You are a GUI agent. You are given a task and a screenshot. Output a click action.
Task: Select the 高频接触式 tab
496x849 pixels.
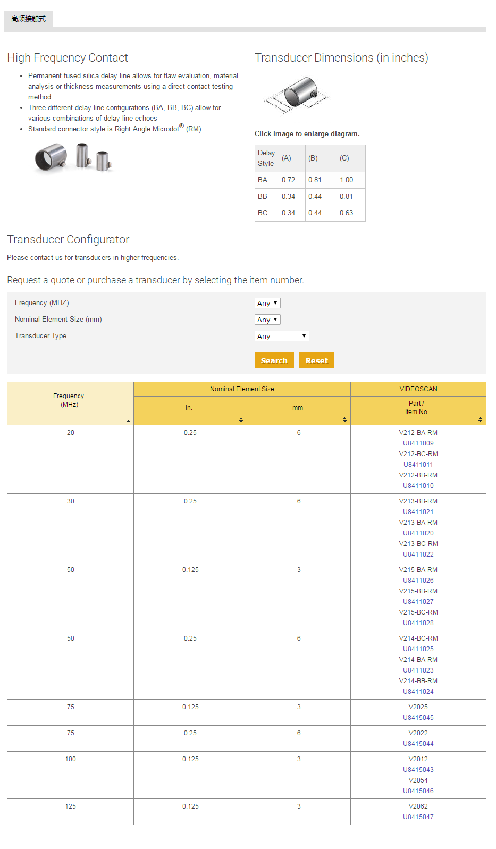point(29,19)
